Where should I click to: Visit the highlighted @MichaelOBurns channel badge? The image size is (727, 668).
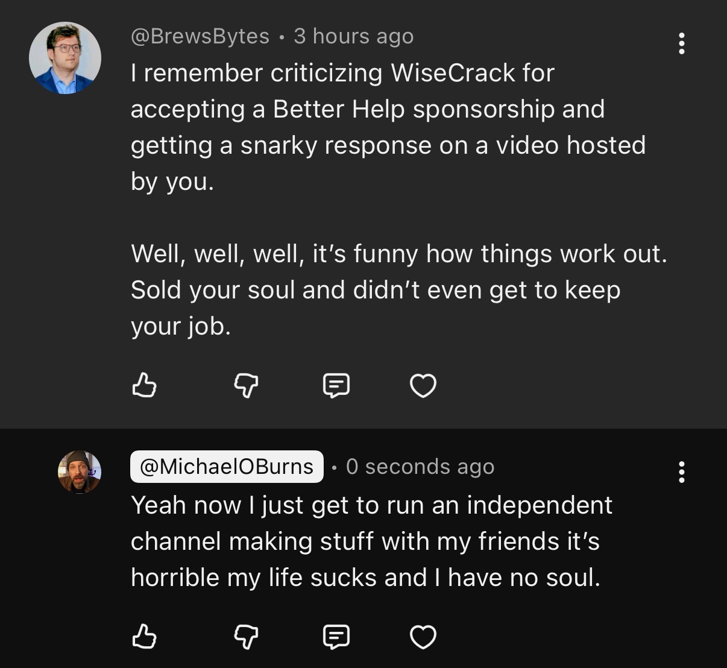tap(227, 467)
